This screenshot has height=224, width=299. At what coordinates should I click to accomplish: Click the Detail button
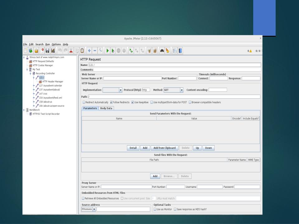click(133, 148)
